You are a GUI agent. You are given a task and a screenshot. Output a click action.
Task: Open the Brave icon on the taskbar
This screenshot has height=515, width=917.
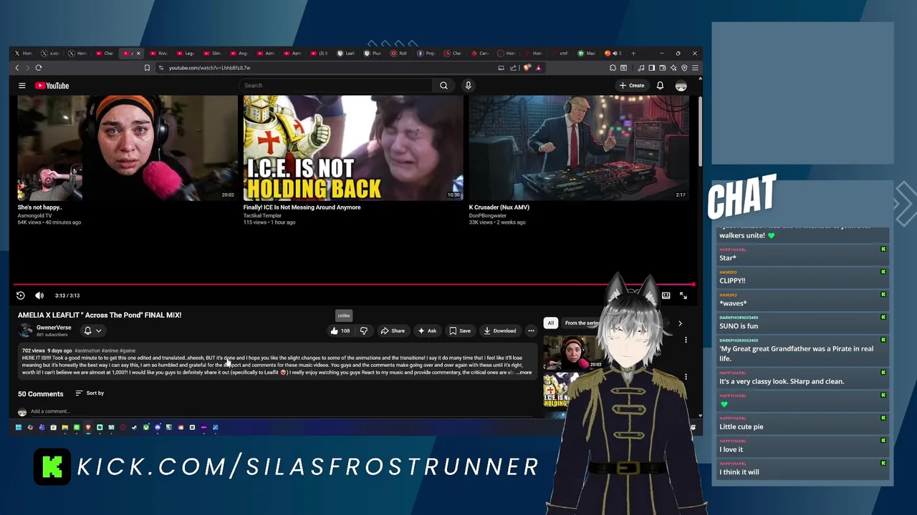pyautogui.click(x=88, y=427)
